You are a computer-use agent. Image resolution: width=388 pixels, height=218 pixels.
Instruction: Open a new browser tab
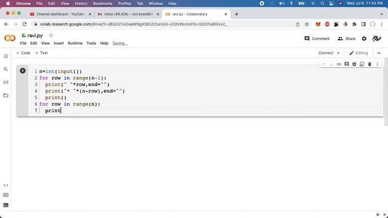(236, 14)
